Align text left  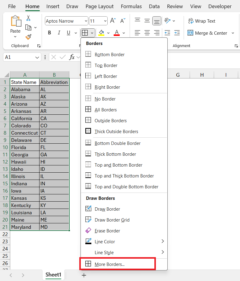137,33
